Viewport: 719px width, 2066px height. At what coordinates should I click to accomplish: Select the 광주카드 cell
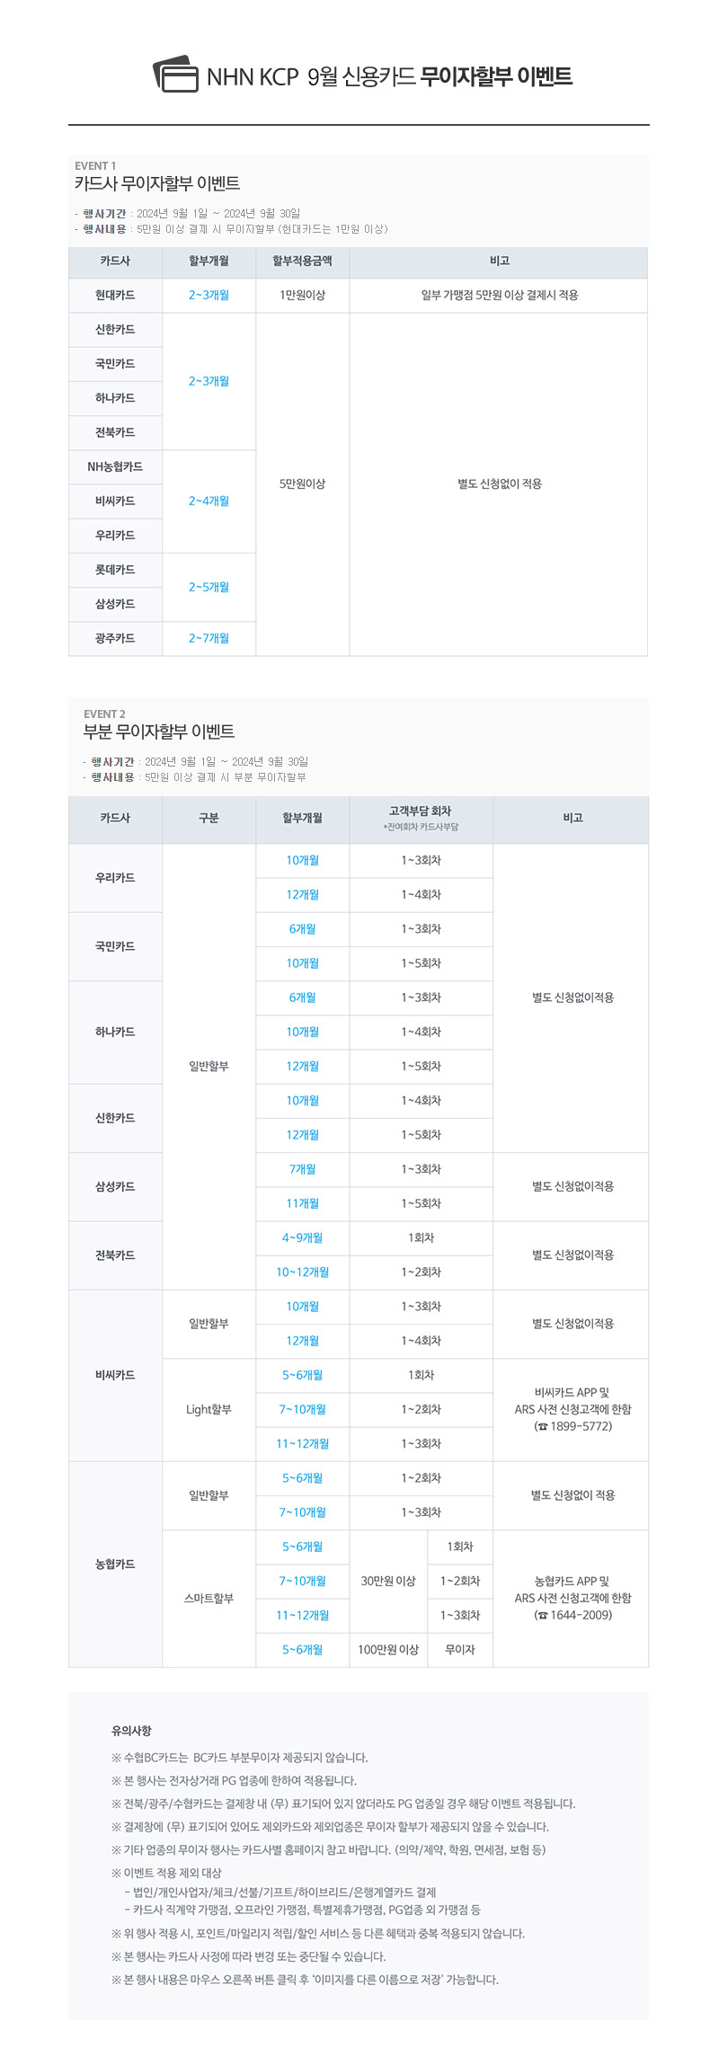pyautogui.click(x=115, y=638)
